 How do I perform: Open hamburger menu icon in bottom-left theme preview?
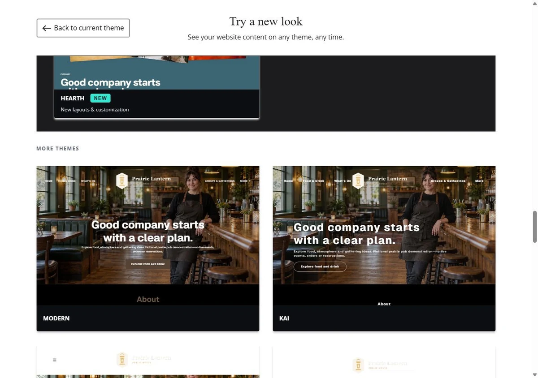click(x=55, y=360)
